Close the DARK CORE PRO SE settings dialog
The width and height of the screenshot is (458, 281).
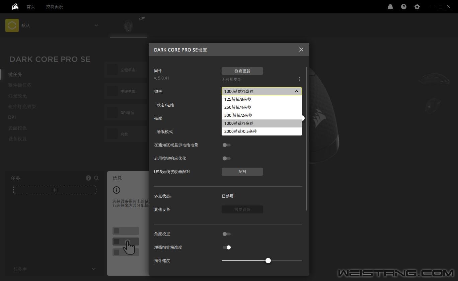click(x=301, y=50)
